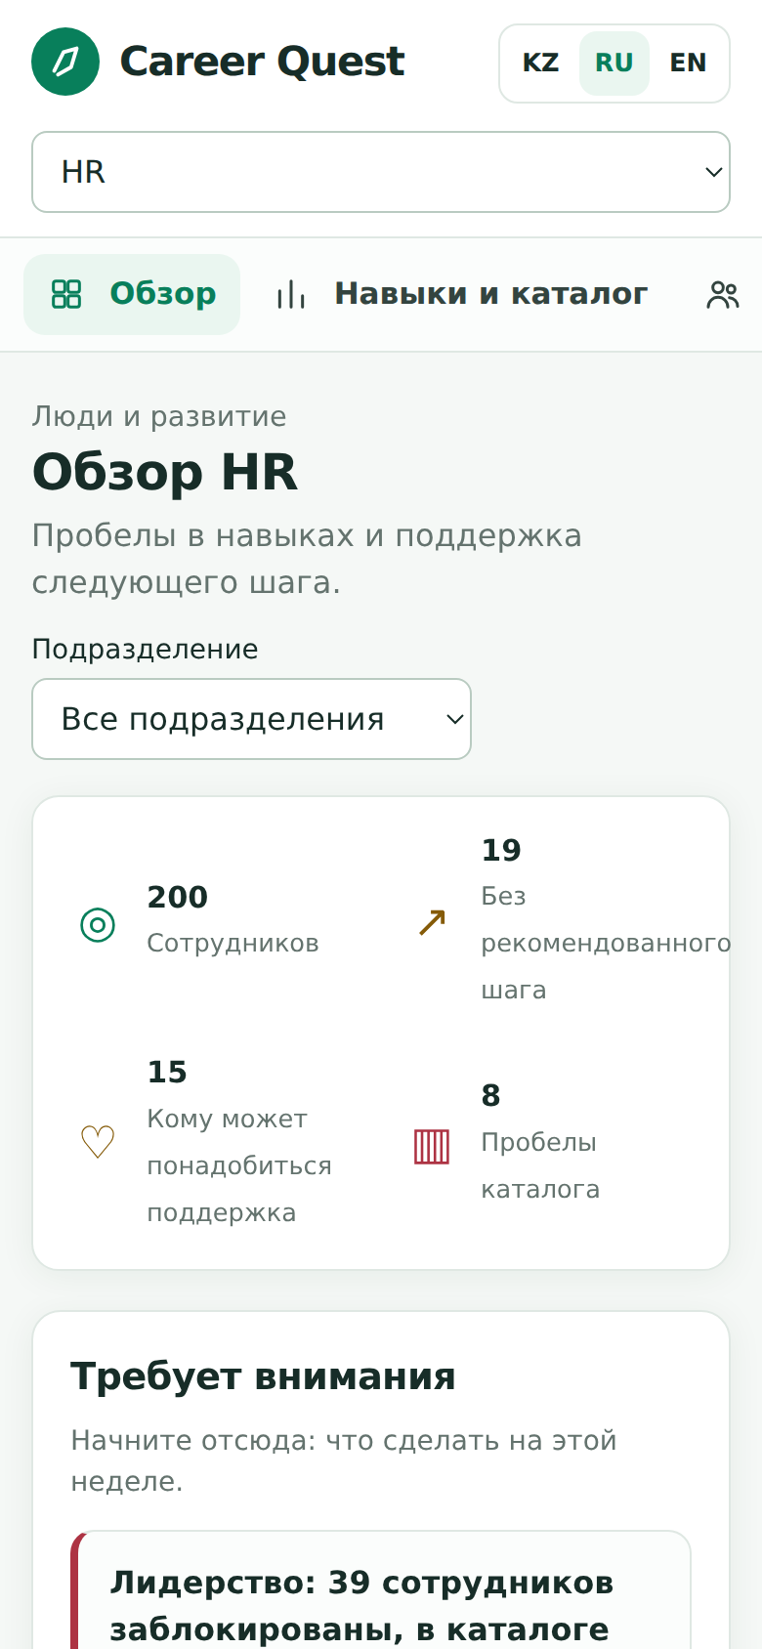The height and width of the screenshot is (1649, 762).
Task: Click the 8 Пробелы каталога statistic
Action: point(540,1142)
